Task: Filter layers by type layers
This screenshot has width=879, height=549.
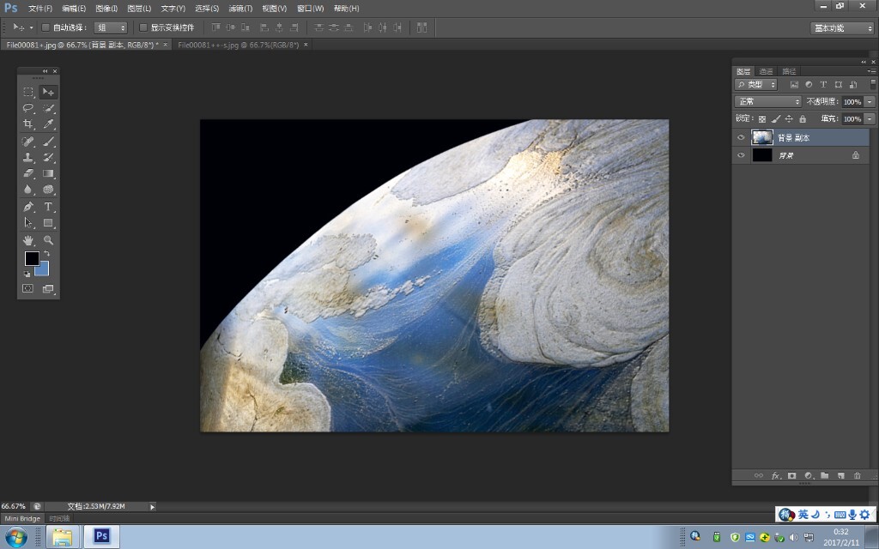Action: (x=823, y=85)
